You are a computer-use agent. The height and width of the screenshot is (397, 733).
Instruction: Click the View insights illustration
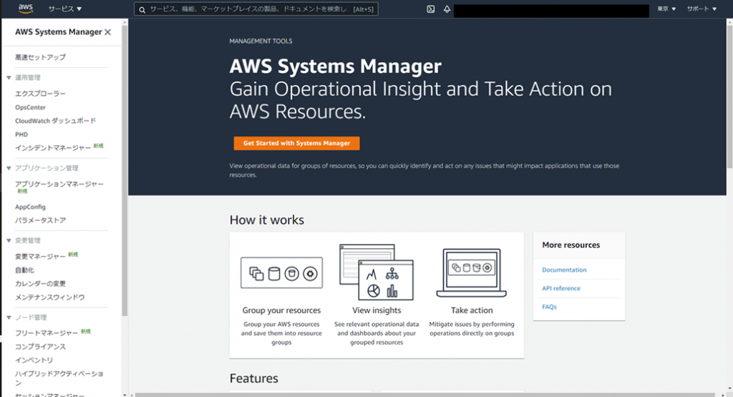pyautogui.click(x=377, y=273)
